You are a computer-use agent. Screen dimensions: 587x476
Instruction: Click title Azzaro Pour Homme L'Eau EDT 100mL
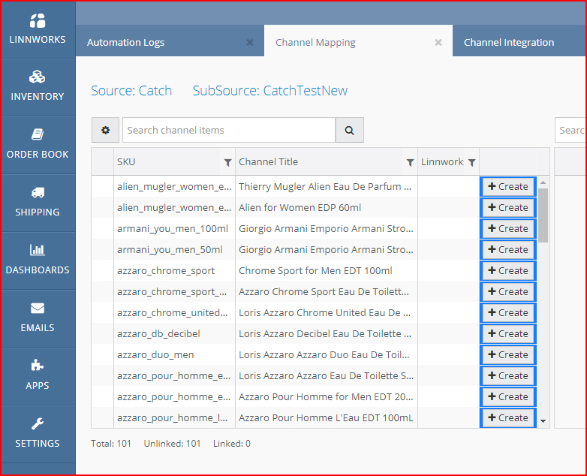tap(326, 417)
